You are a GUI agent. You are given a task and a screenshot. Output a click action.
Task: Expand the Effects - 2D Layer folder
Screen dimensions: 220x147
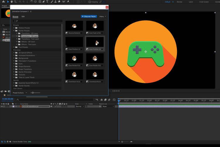17,42
